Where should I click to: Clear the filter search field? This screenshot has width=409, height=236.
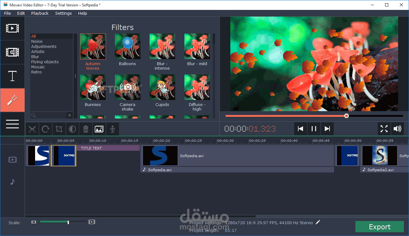(70, 115)
